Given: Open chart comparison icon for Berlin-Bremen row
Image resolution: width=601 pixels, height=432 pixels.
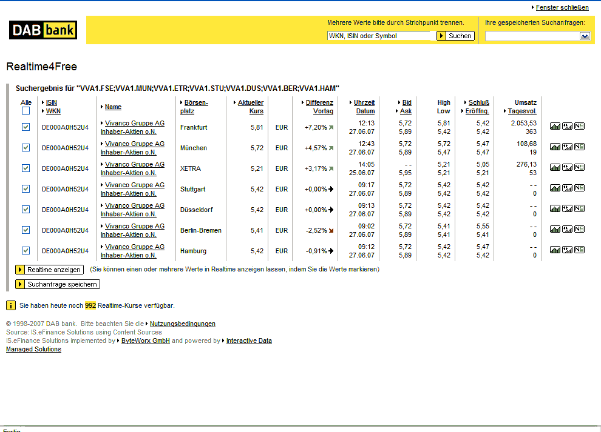Looking at the screenshot, I should pos(567,230).
